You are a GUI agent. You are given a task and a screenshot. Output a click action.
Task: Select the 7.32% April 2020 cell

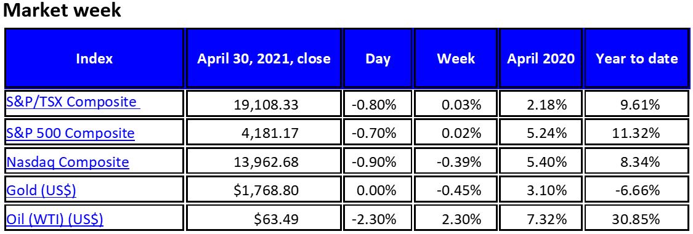tap(540, 219)
